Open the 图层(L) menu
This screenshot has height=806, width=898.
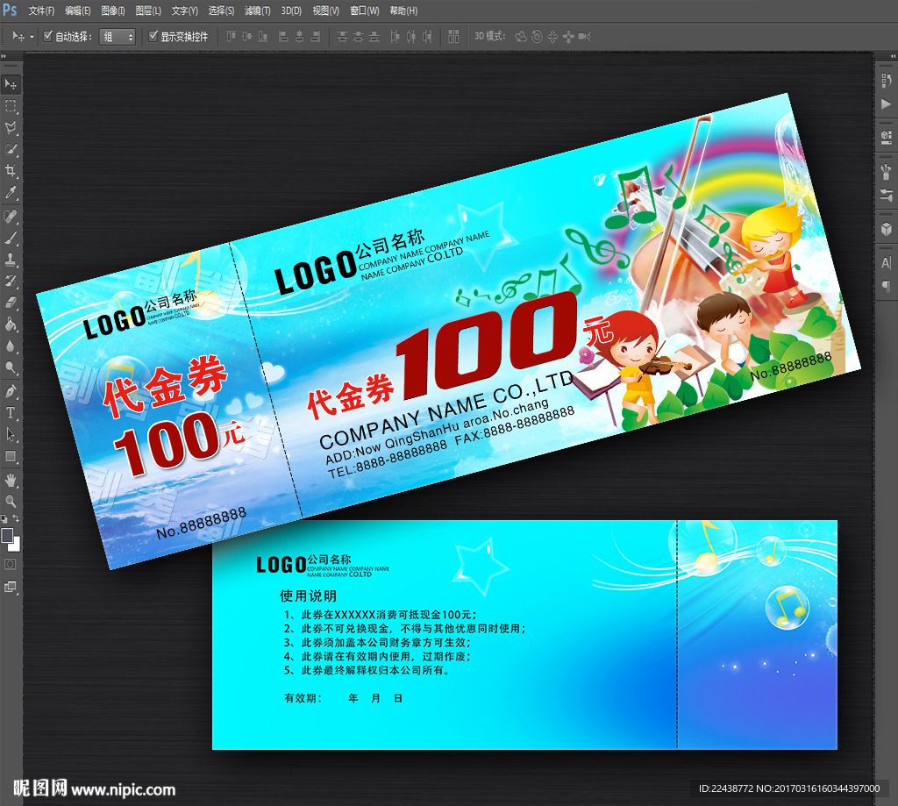[x=147, y=11]
